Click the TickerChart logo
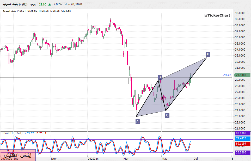The image size is (251, 161). (x=217, y=15)
